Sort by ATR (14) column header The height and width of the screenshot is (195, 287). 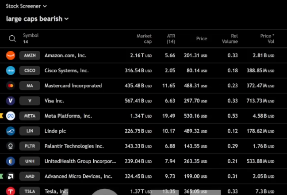coord(171,38)
